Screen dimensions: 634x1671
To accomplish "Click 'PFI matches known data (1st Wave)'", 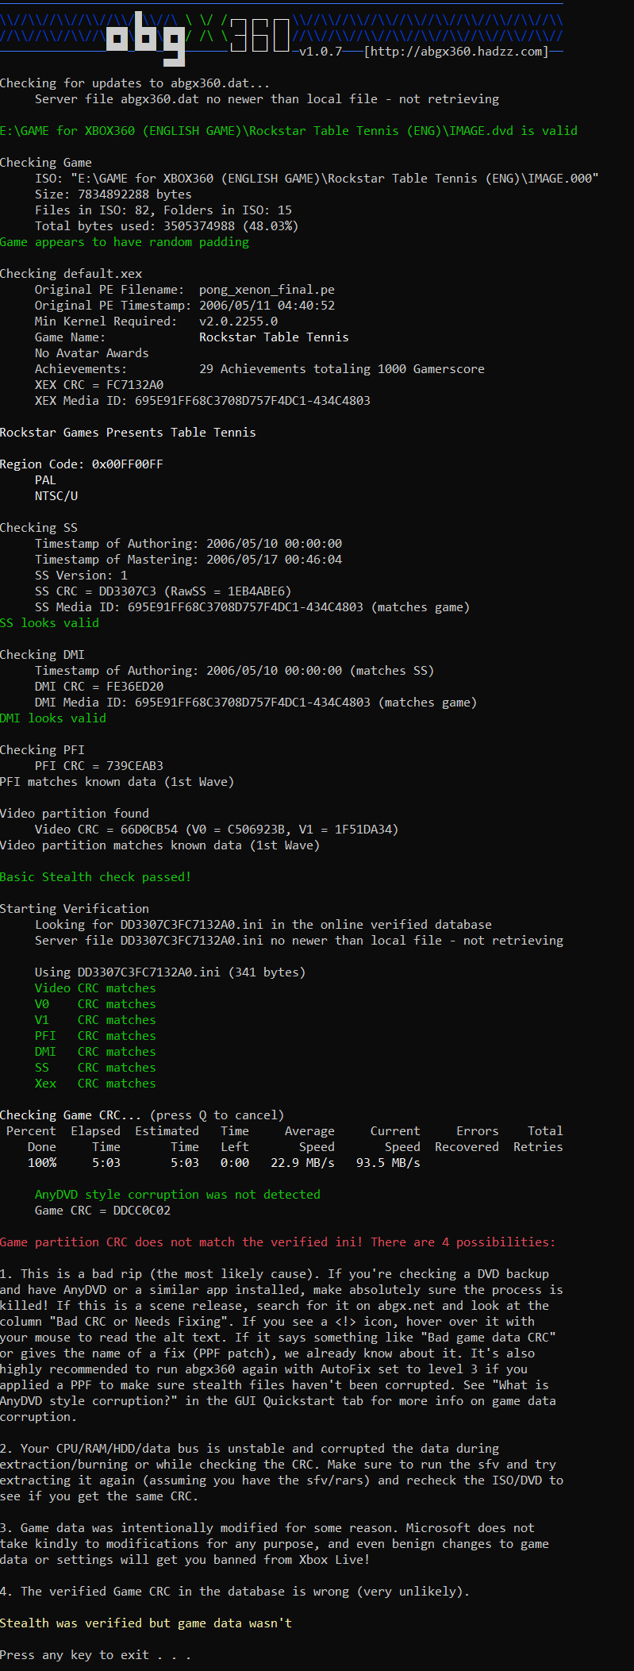I will pos(117,782).
